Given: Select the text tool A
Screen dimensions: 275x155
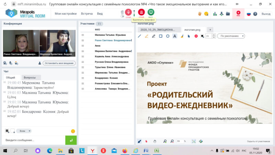Looking at the screenshot, I should 175,36.
